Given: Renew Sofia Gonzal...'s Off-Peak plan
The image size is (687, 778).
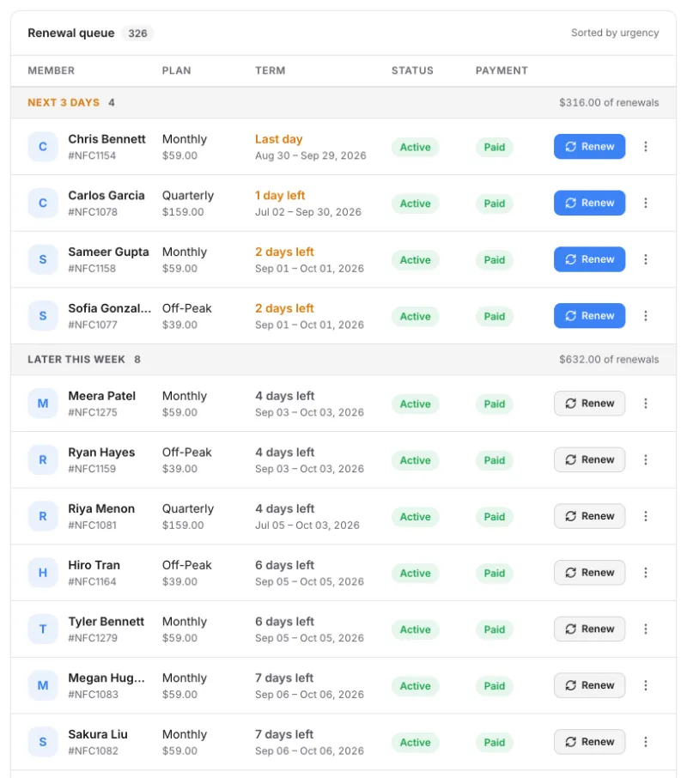Looking at the screenshot, I should tap(589, 315).
